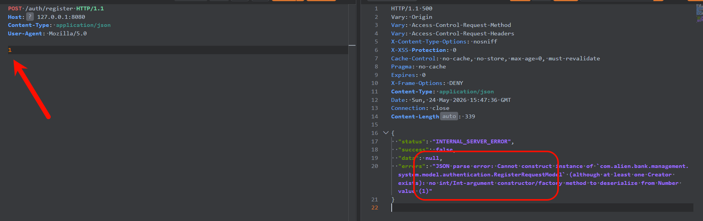Image resolution: width=703 pixels, height=221 pixels.
Task: Click the 'Host' header name in the request
Action: [x=15, y=17]
